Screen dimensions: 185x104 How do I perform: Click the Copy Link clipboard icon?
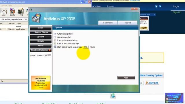147,83
